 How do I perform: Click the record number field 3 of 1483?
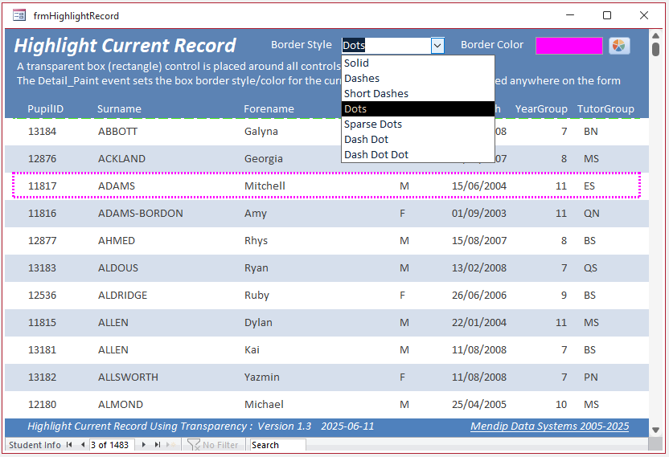(x=113, y=445)
